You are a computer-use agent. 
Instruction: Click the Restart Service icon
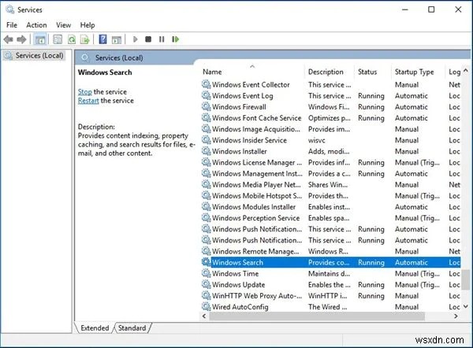click(x=175, y=39)
